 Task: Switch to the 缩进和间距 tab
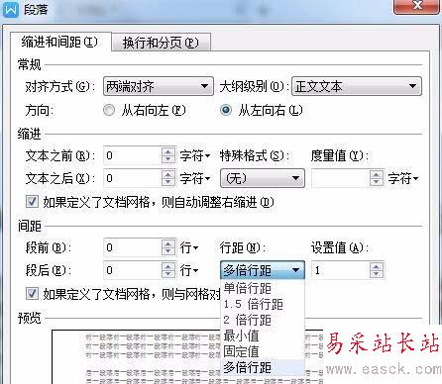(60, 43)
